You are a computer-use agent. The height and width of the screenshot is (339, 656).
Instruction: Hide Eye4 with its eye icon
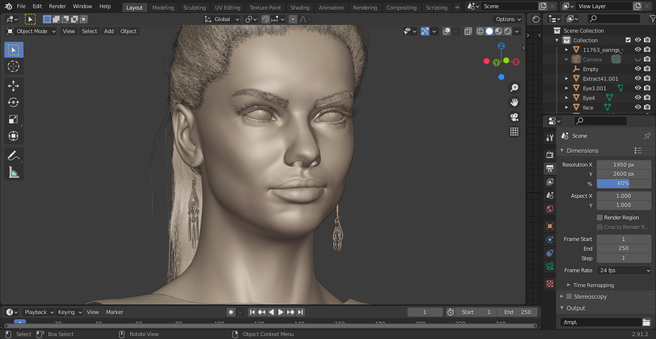(638, 97)
